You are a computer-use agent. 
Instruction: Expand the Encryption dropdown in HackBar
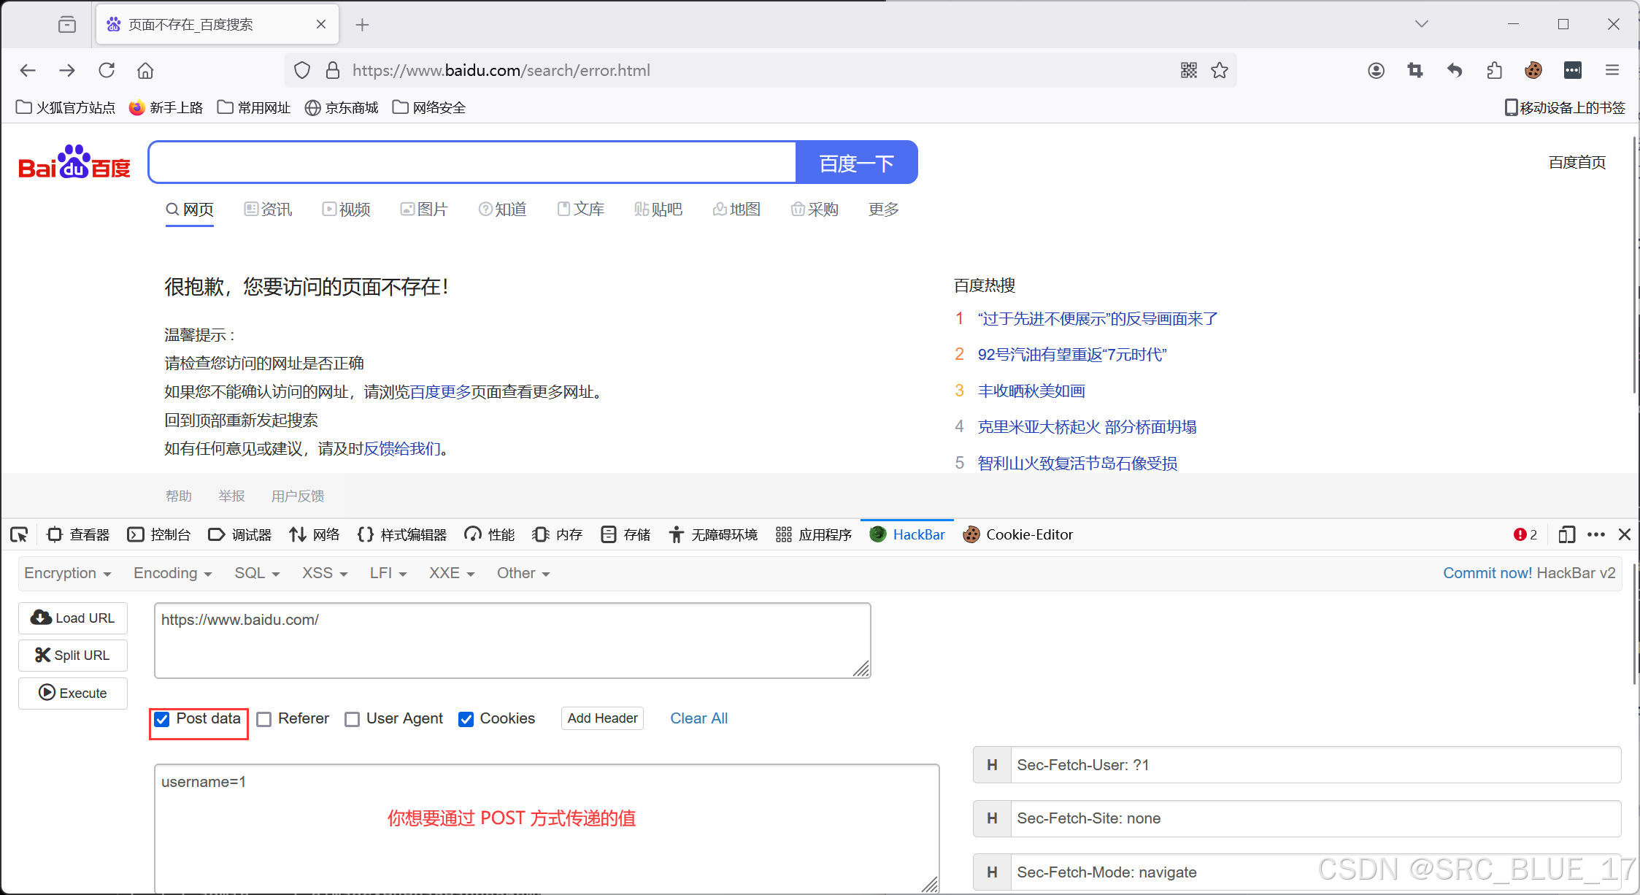(x=67, y=573)
